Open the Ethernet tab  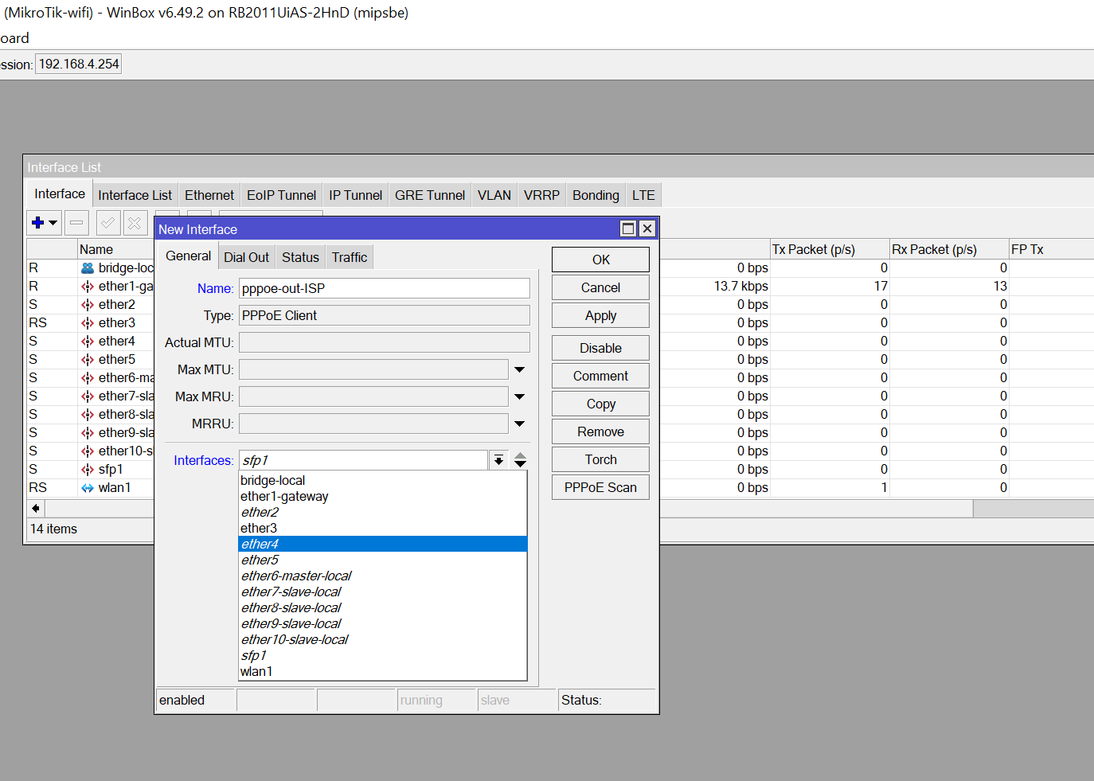209,196
